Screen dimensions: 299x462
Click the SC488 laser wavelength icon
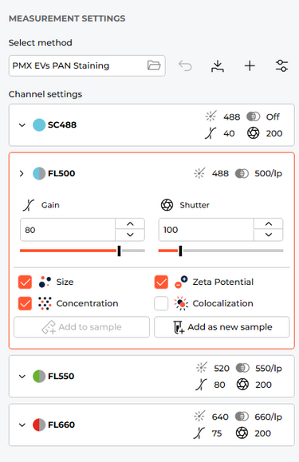(x=210, y=116)
